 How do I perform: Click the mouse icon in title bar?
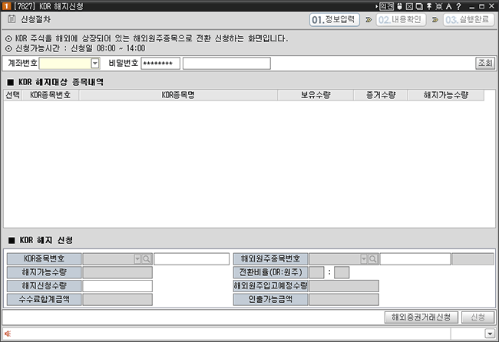click(400, 6)
